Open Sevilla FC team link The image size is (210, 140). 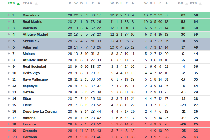click(x=30, y=41)
